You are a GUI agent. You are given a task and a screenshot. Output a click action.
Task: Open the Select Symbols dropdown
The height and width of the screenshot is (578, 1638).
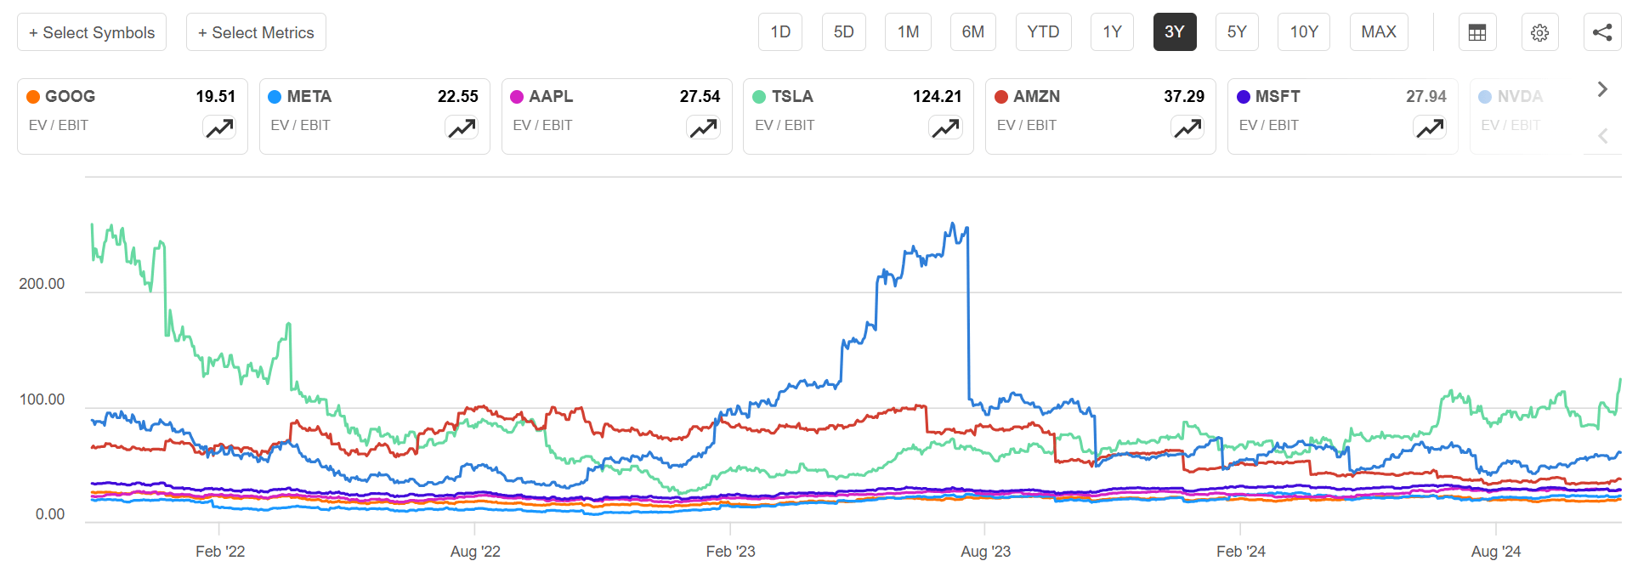point(92,32)
